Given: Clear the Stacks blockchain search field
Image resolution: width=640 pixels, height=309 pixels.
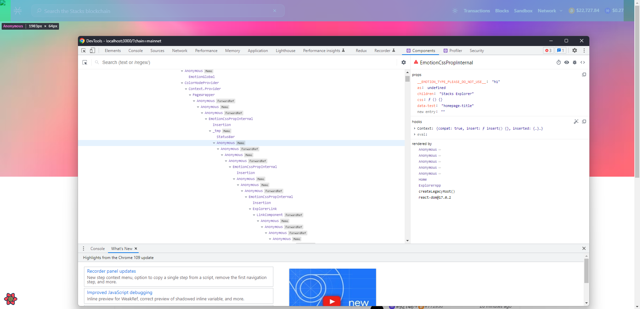Looking at the screenshot, I should pos(275,11).
